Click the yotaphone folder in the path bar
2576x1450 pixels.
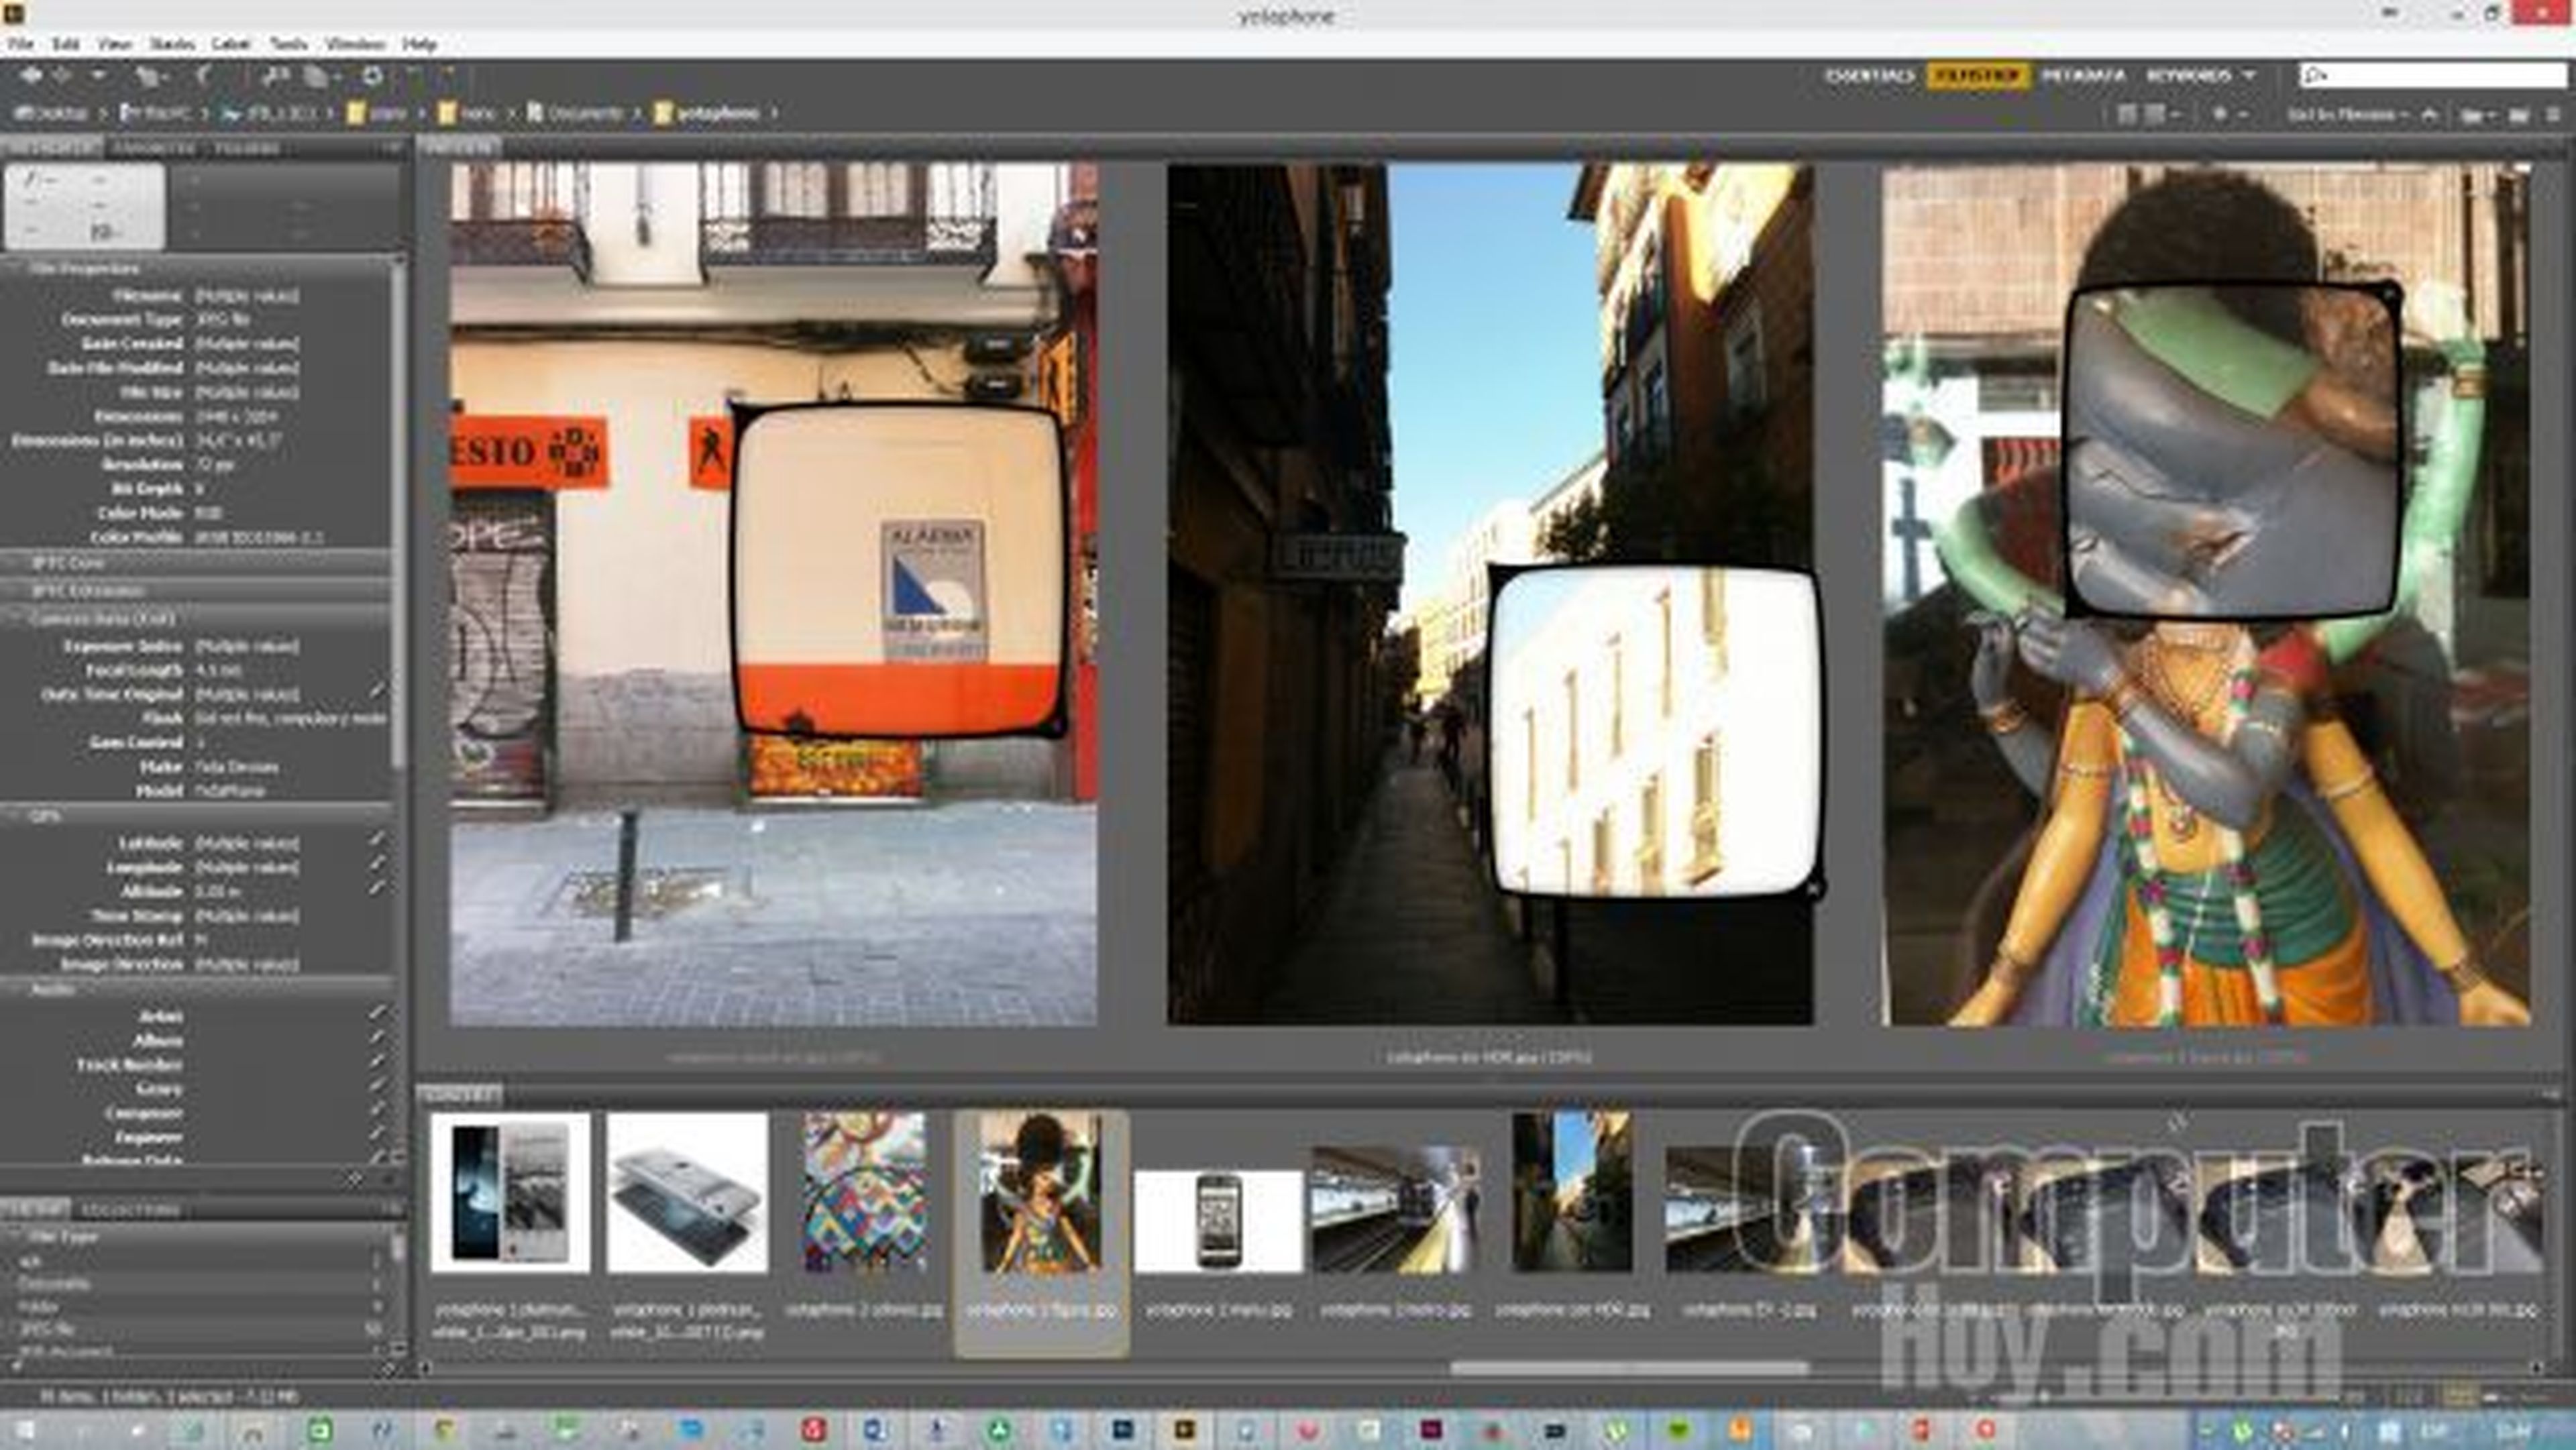707,113
